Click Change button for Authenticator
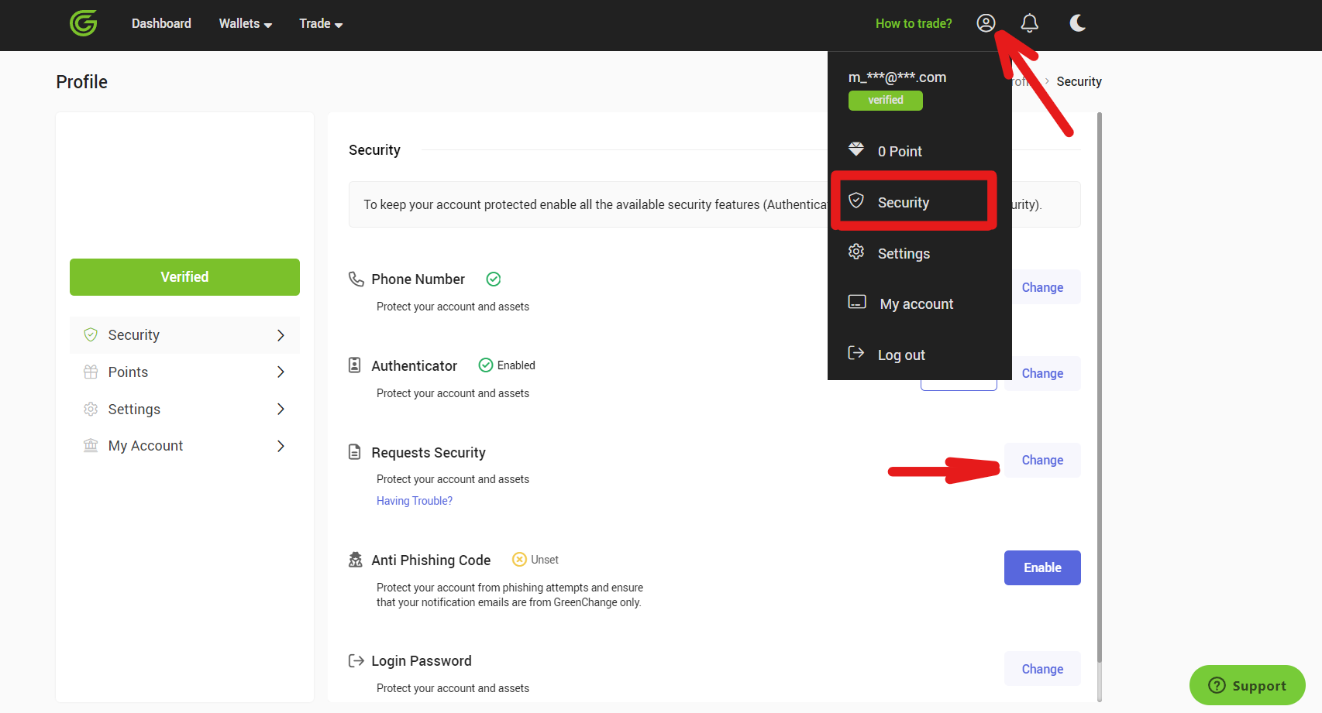 (x=1042, y=373)
